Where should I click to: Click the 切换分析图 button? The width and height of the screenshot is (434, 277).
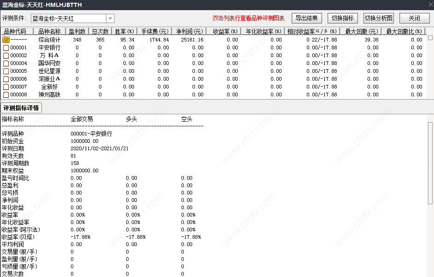click(378, 18)
